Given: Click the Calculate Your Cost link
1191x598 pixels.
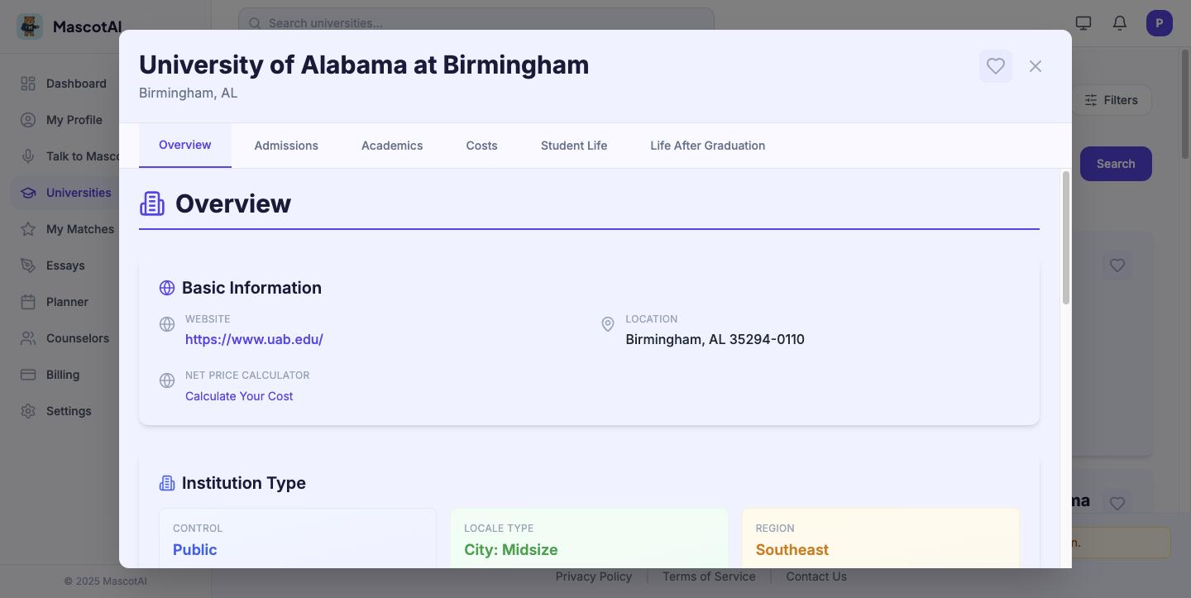Looking at the screenshot, I should [239, 396].
